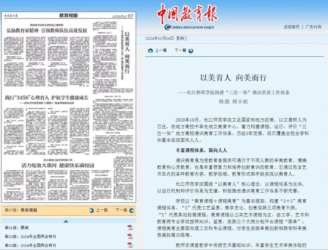Open the 广告刊例 link

click(313, 27)
